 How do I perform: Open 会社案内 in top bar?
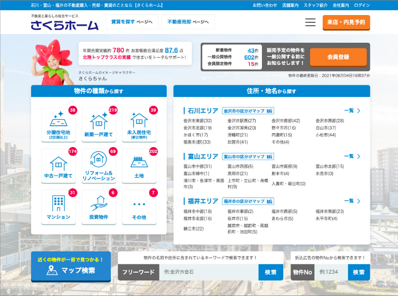341,5
